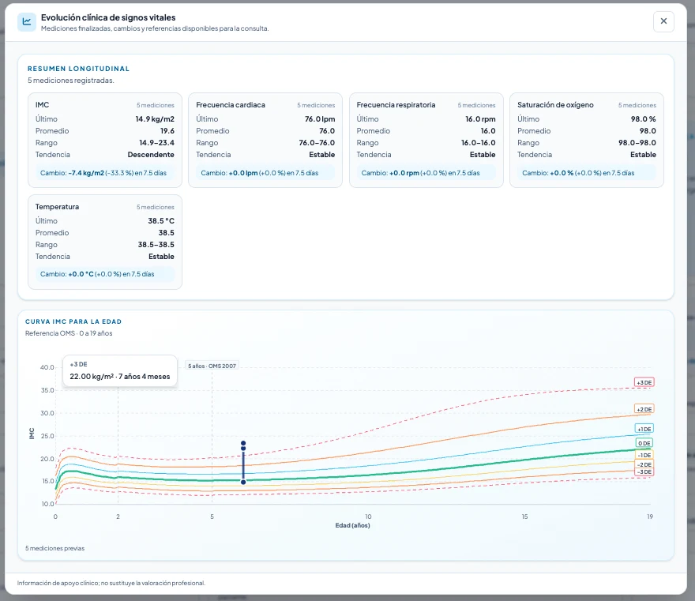695x601 pixels.
Task: Select the 0 DE curve legend label
Action: point(644,443)
